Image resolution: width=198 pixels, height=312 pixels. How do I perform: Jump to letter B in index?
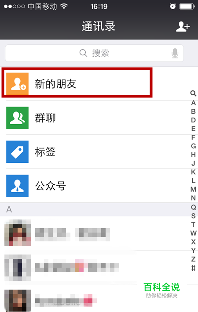(x=193, y=111)
